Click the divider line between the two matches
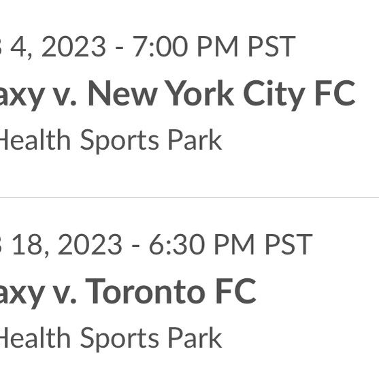The width and height of the screenshot is (379, 379). pos(189,198)
